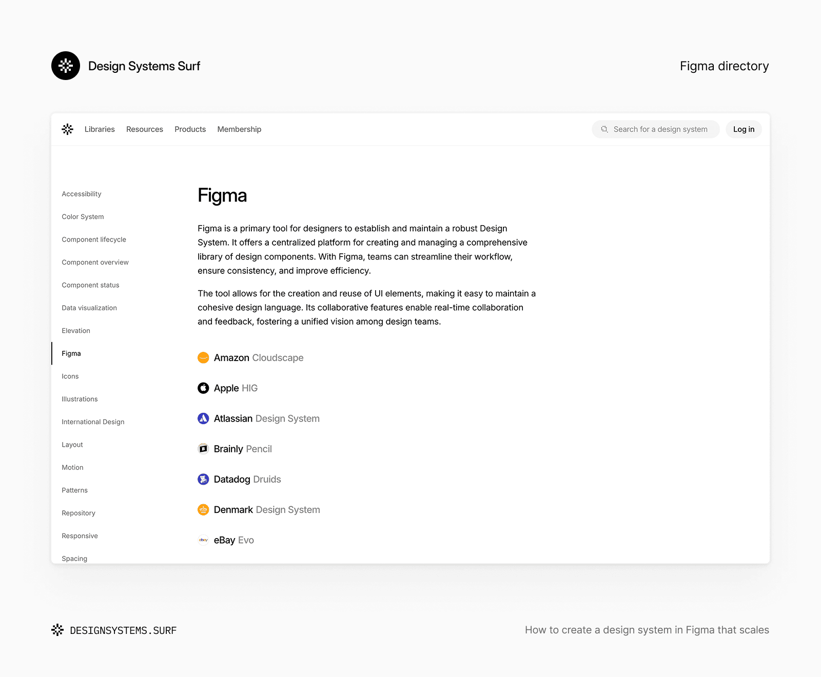
Task: Select Component lifecycle in the sidebar
Action: coord(94,240)
